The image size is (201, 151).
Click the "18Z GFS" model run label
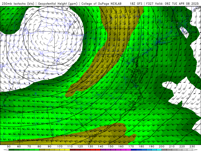pos(136,4)
